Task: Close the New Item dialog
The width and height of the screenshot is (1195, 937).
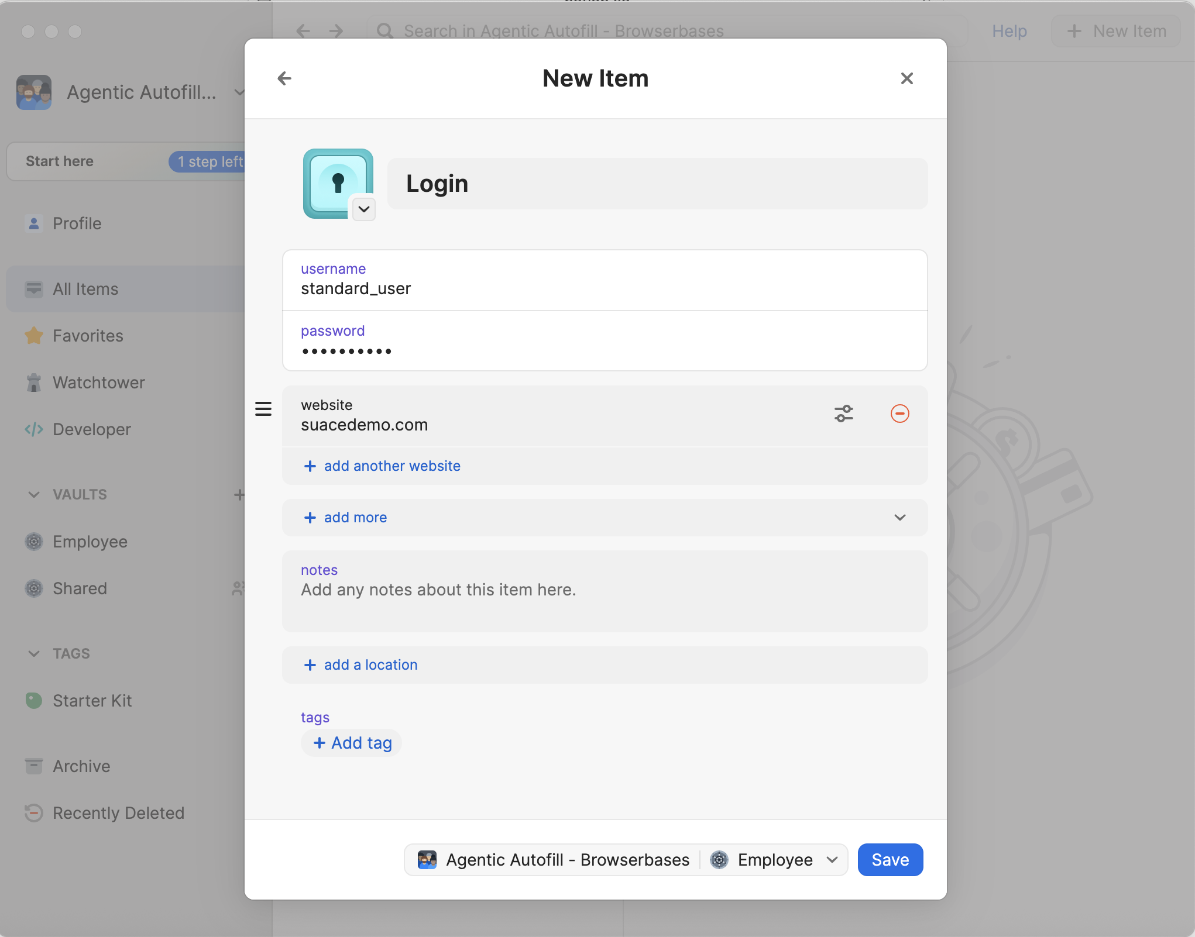Action: click(x=906, y=78)
